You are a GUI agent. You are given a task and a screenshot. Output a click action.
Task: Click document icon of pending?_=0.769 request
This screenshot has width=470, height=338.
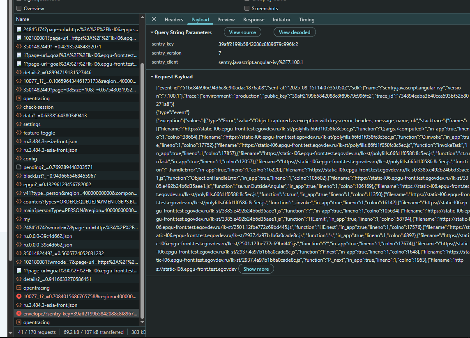[19, 167]
